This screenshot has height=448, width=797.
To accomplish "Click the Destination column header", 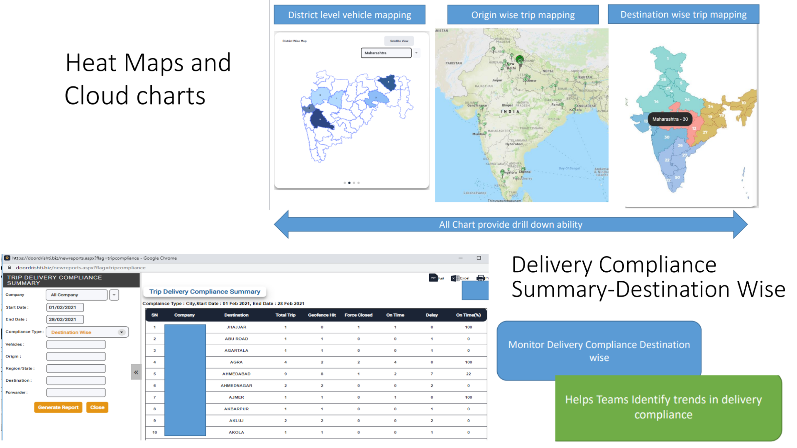I will (236, 315).
